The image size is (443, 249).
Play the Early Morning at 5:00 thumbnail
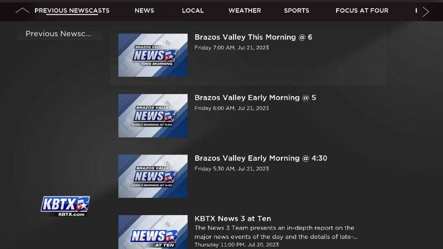click(153, 116)
